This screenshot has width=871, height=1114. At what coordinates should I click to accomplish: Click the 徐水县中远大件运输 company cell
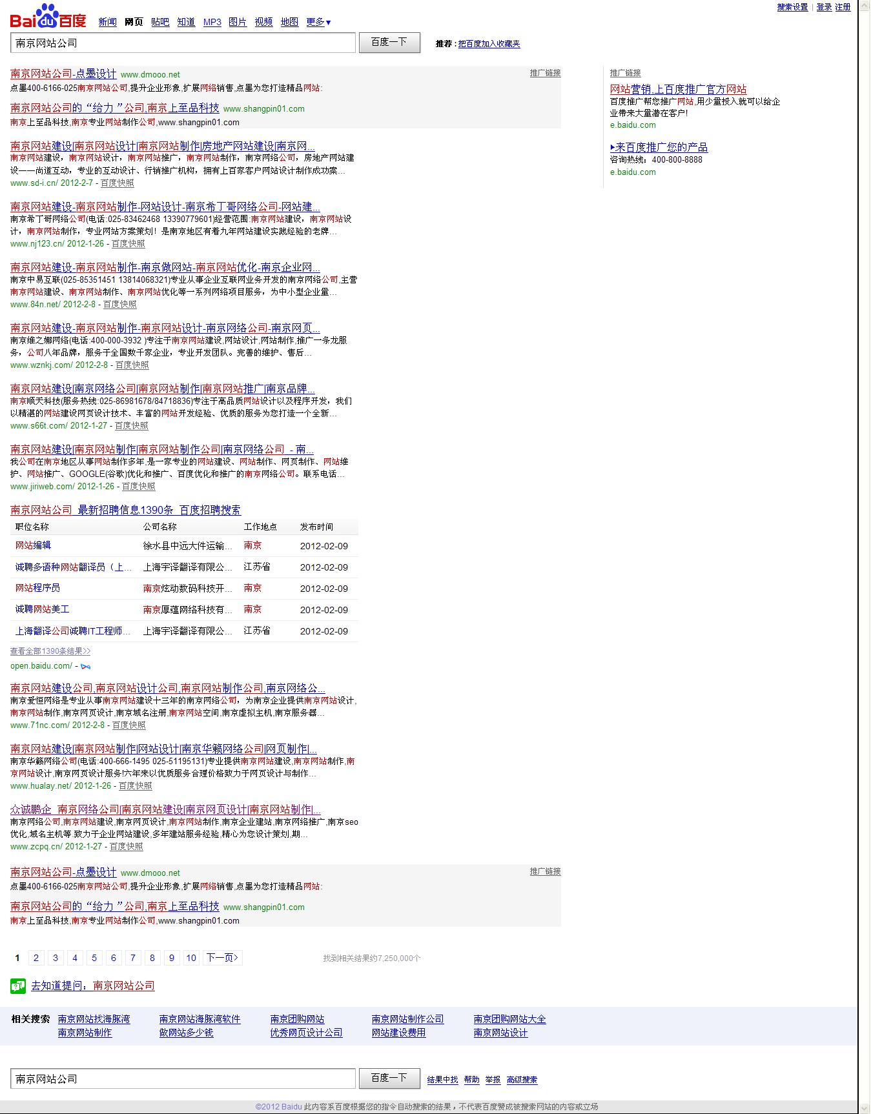[187, 546]
